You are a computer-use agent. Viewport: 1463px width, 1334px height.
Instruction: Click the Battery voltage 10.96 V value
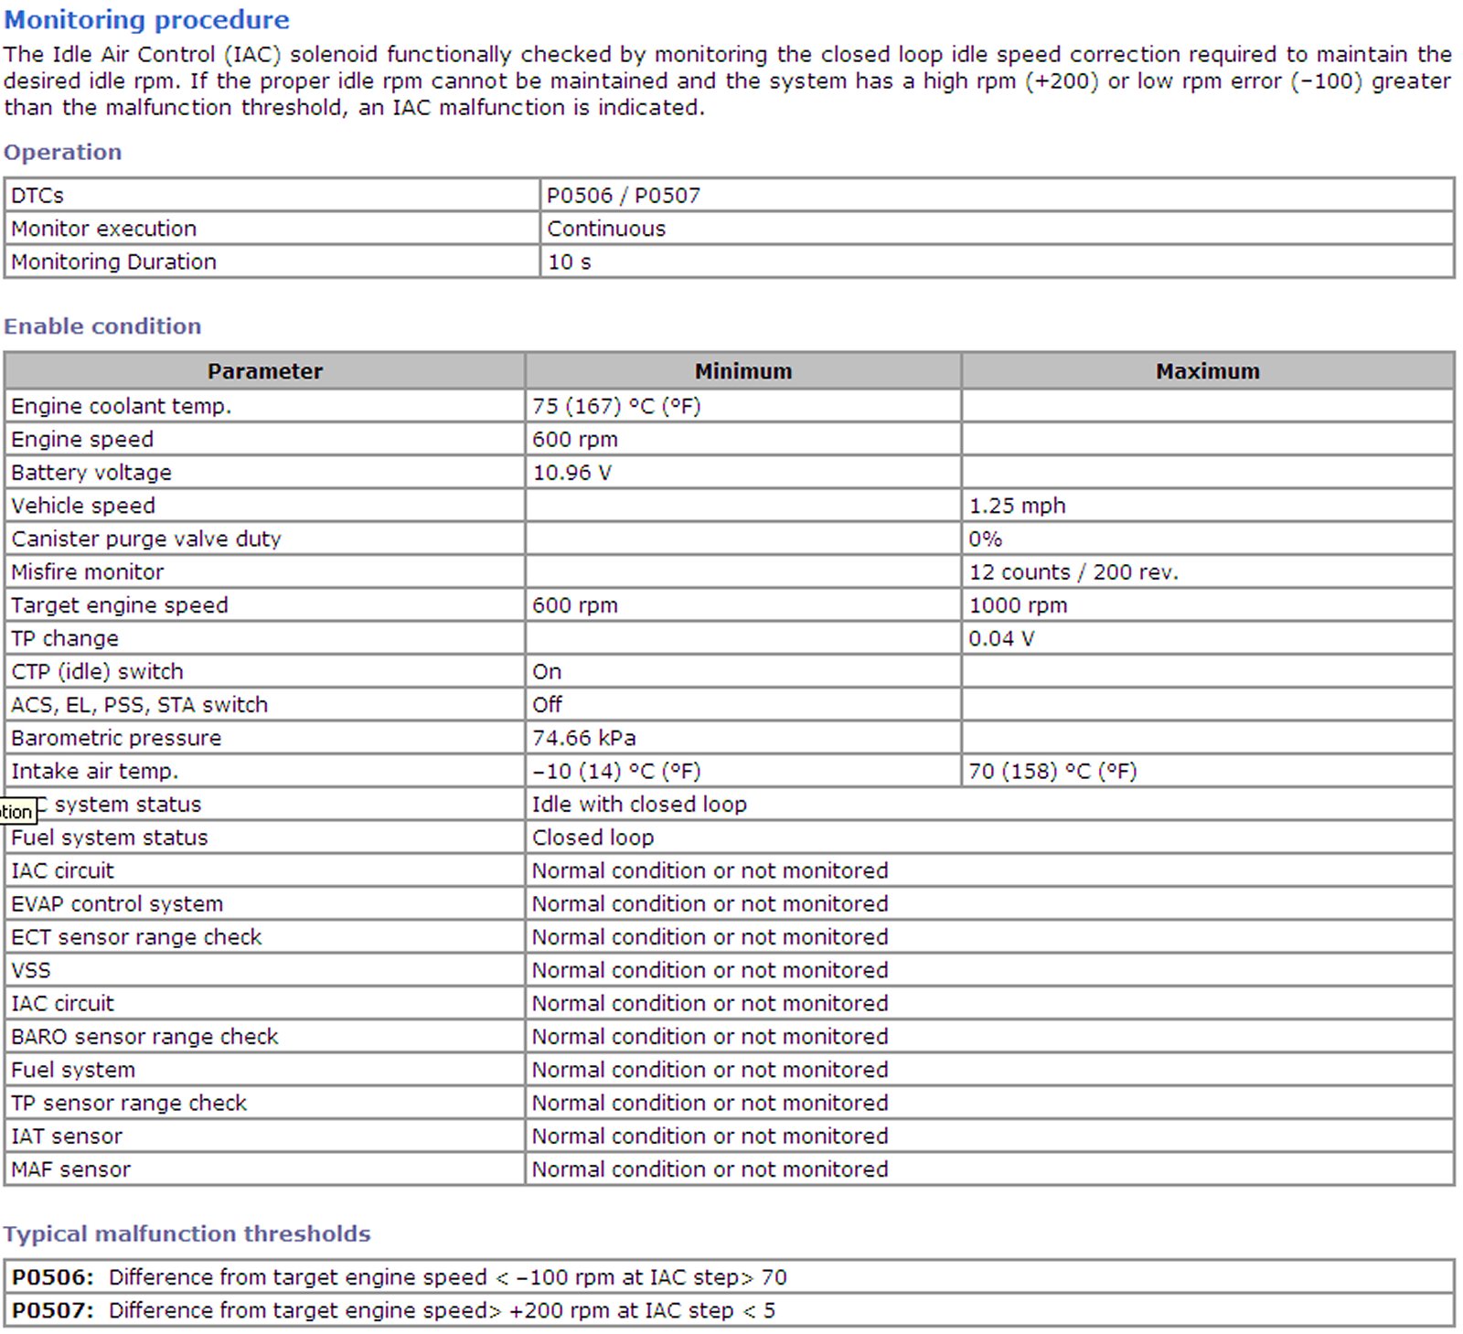tap(571, 473)
